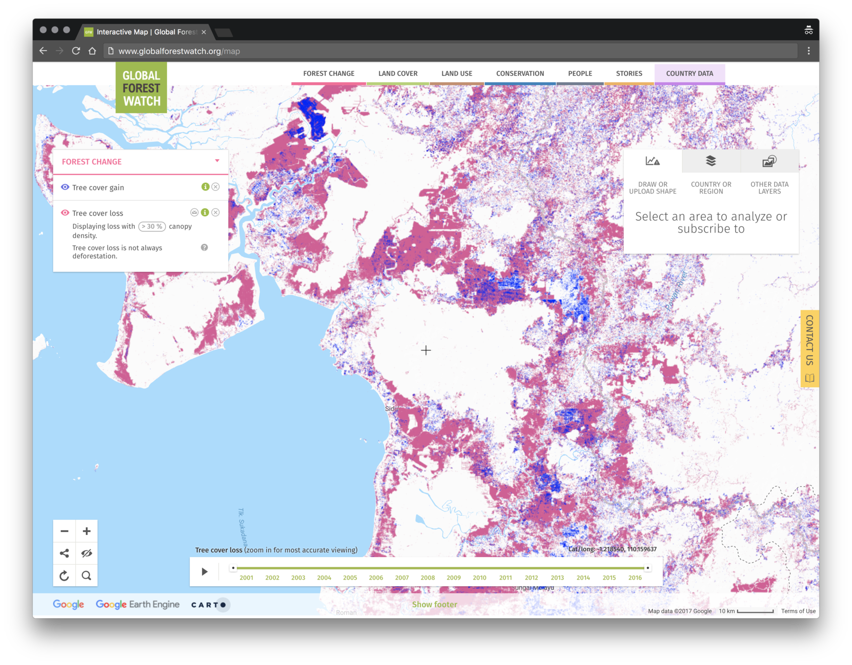Open info for Tree cover gain layer
The image size is (852, 665).
pyautogui.click(x=205, y=187)
